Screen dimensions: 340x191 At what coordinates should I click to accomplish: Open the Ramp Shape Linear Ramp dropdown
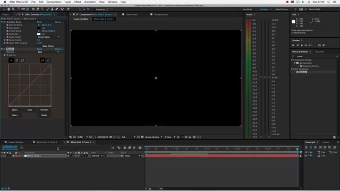click(x=48, y=37)
